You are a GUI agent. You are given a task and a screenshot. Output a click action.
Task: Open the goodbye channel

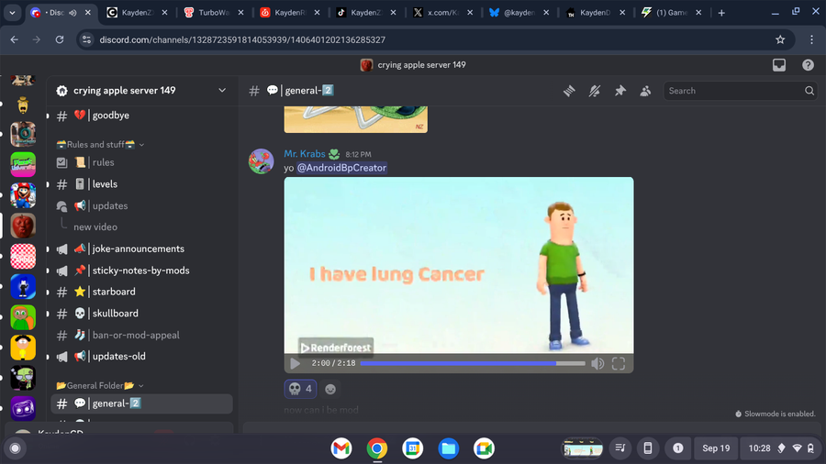click(x=141, y=116)
